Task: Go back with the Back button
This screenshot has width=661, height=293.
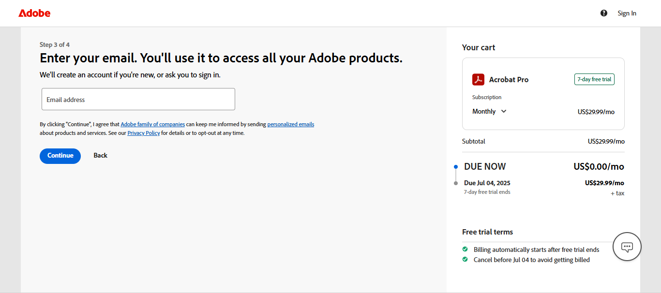Action: click(x=101, y=156)
